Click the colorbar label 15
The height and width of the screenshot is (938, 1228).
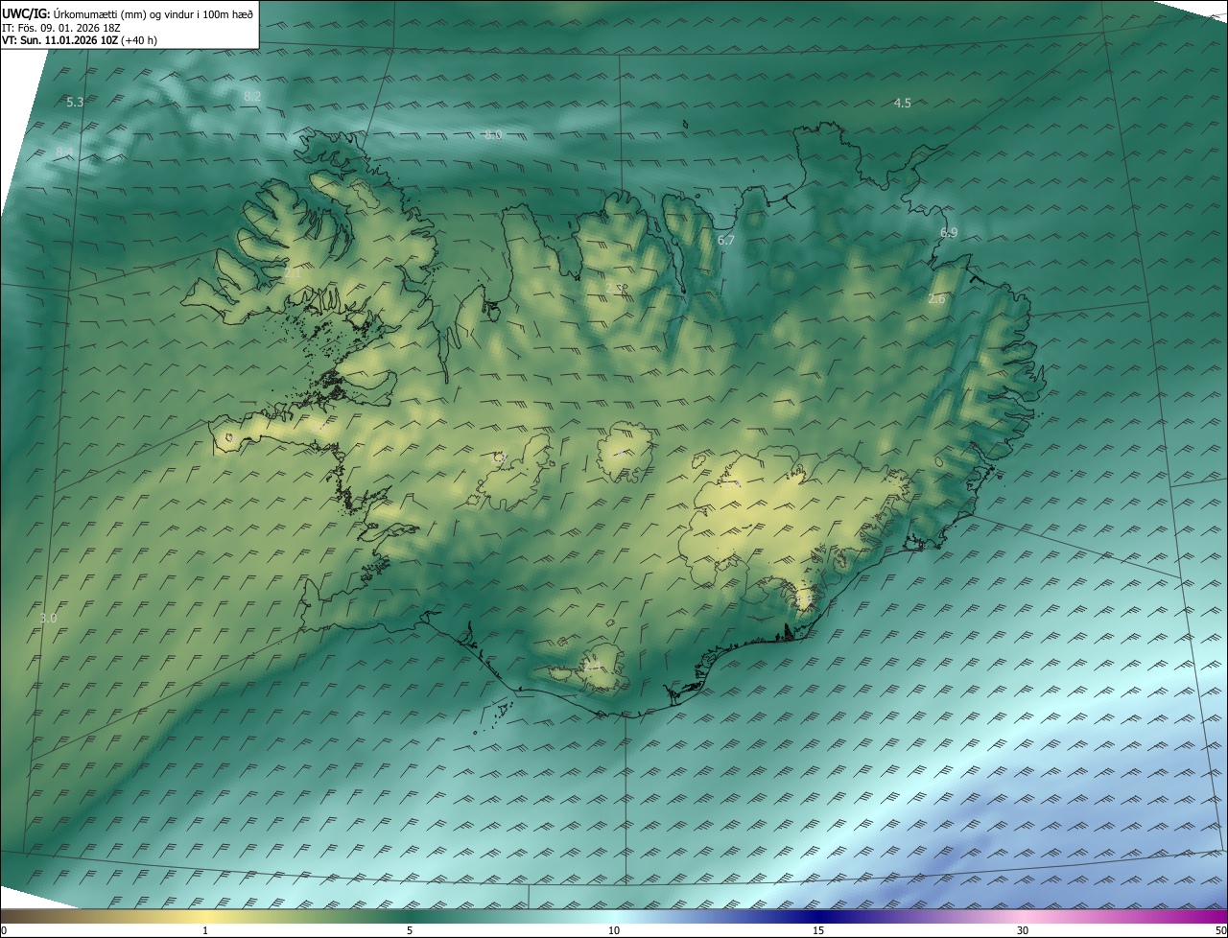coord(818,930)
